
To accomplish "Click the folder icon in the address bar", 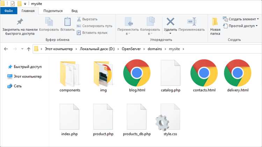I will coord(36,49).
